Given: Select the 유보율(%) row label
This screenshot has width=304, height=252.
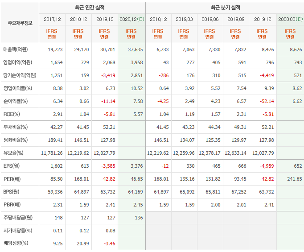Looking at the screenshot, I should [x=13, y=153].
